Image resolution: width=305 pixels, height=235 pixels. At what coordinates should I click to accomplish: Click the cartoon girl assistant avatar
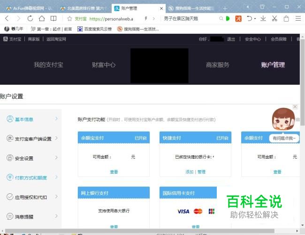tap(283, 119)
